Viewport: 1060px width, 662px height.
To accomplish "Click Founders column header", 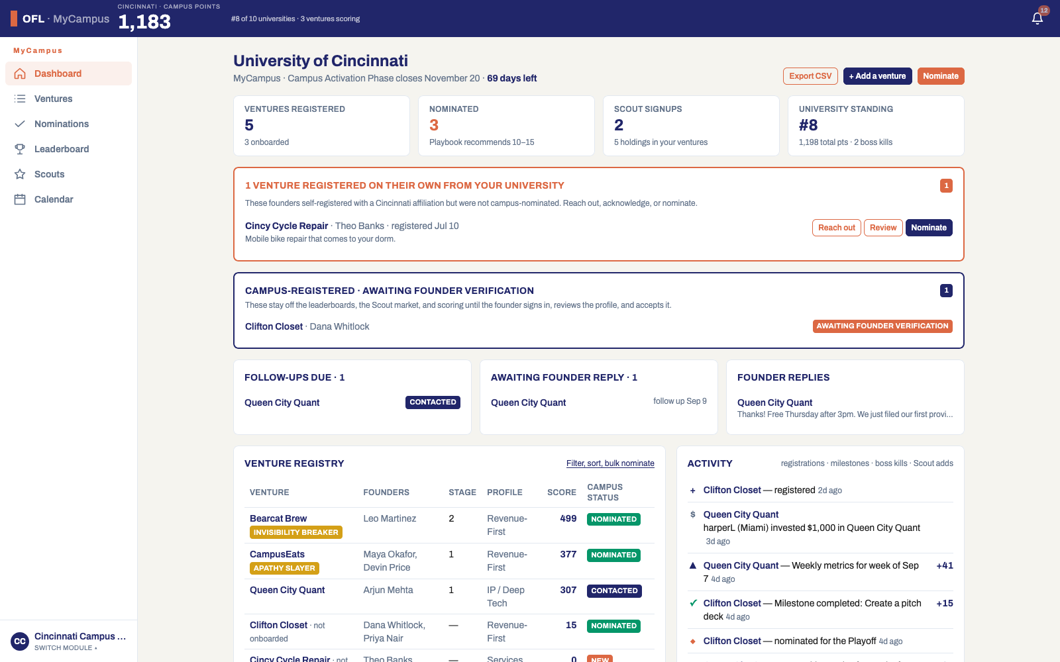I will point(386,493).
